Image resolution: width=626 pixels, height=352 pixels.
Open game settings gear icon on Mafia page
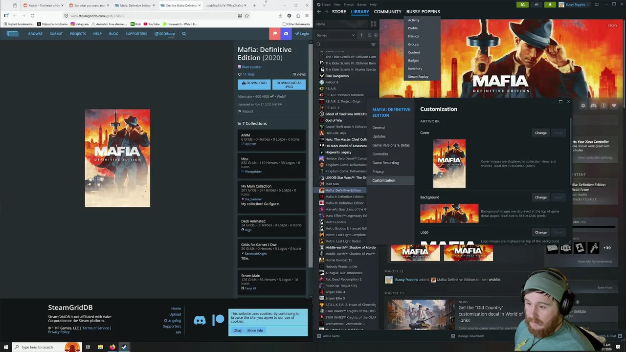(x=583, y=106)
